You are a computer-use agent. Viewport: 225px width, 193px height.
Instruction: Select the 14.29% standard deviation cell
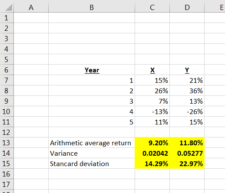tap(152, 164)
